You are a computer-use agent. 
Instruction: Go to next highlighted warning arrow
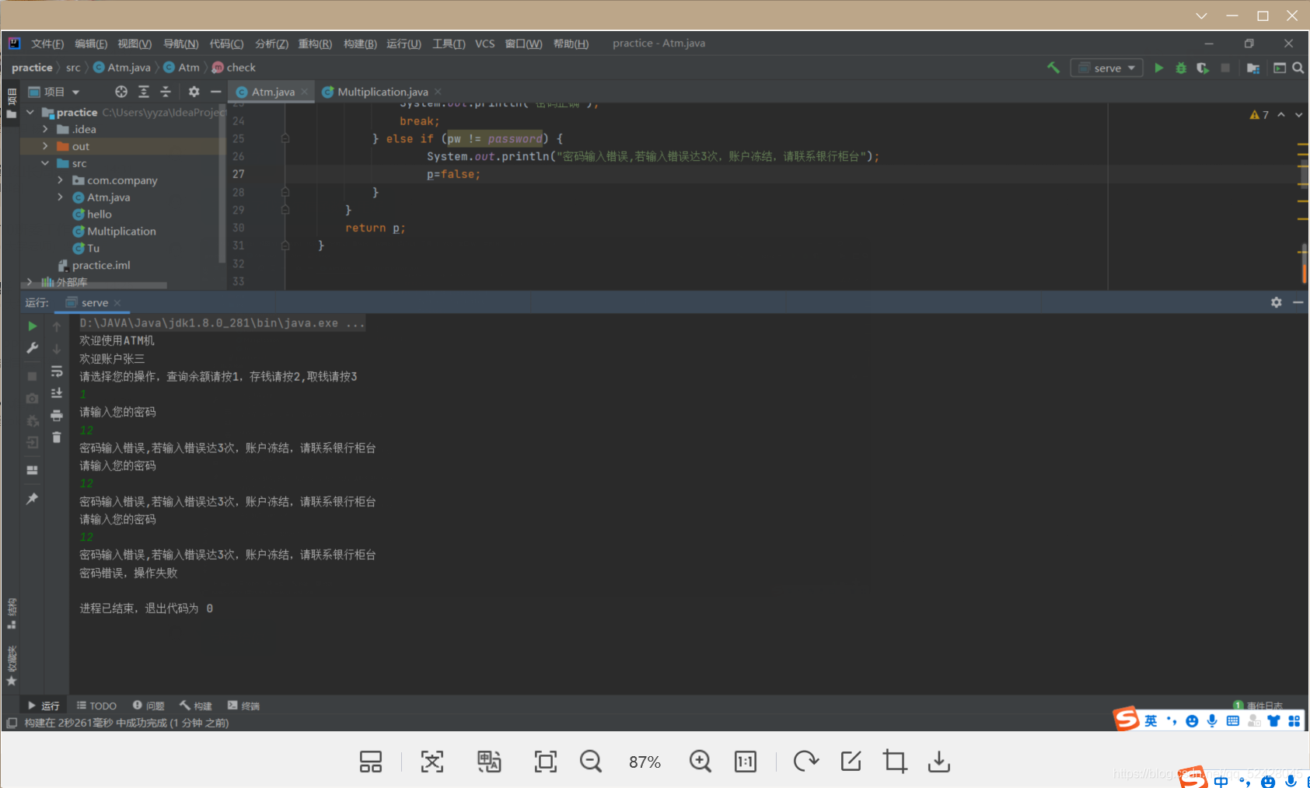click(1298, 115)
